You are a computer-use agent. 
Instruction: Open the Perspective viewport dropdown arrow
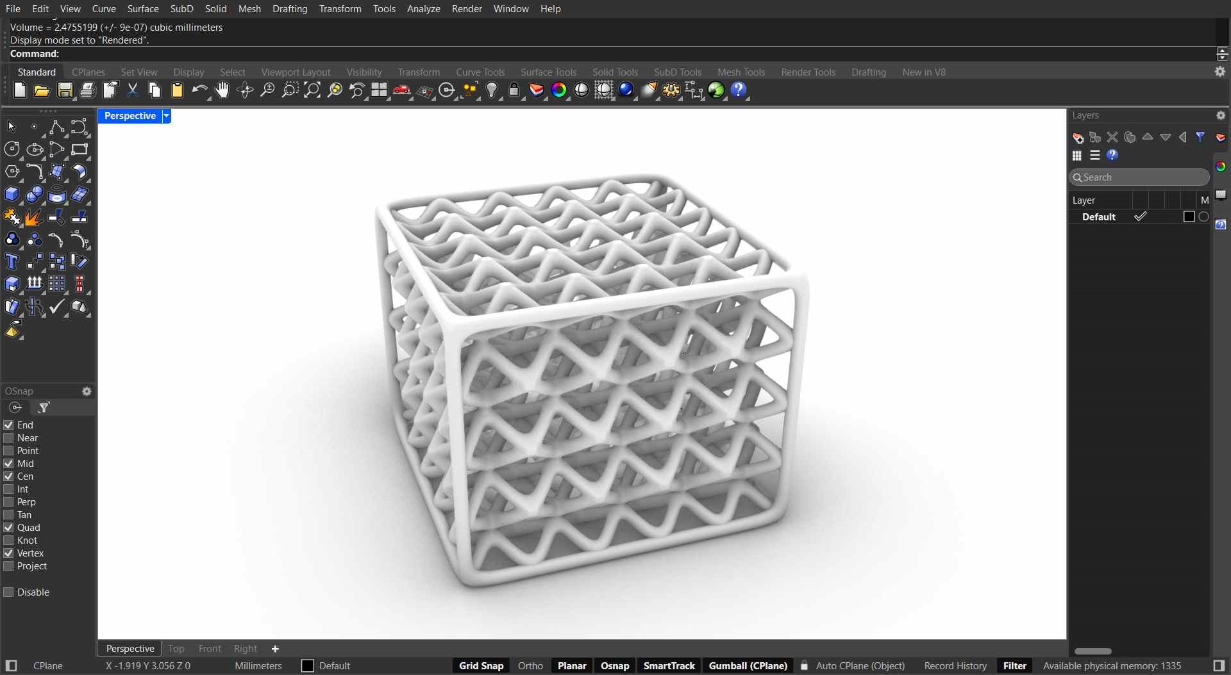click(166, 116)
